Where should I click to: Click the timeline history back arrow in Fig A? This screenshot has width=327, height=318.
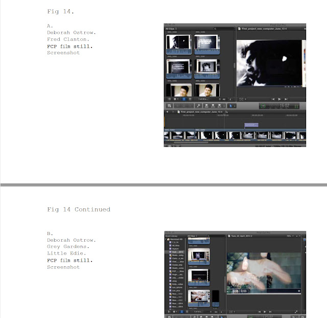(x=167, y=112)
